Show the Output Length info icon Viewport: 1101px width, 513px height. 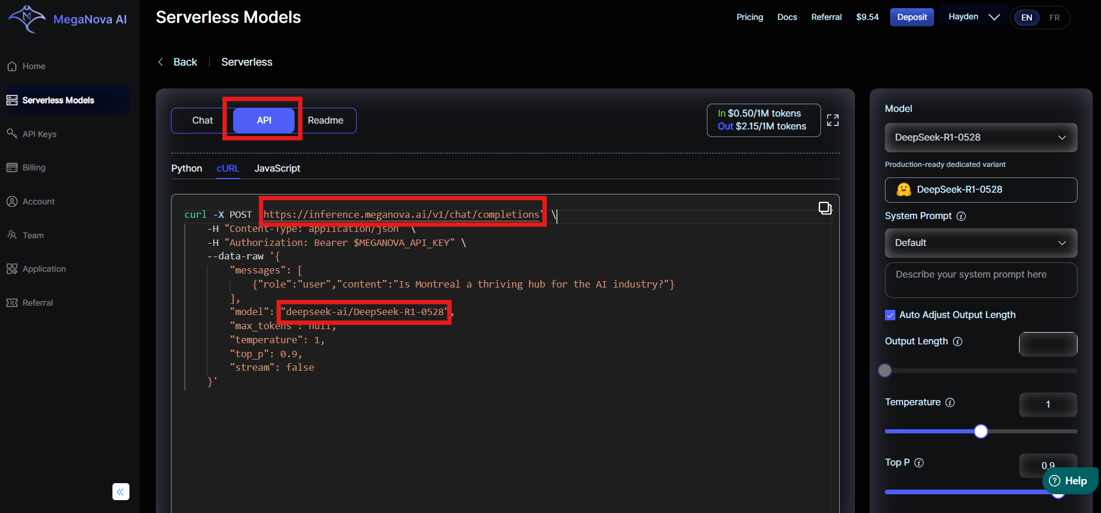[958, 341]
